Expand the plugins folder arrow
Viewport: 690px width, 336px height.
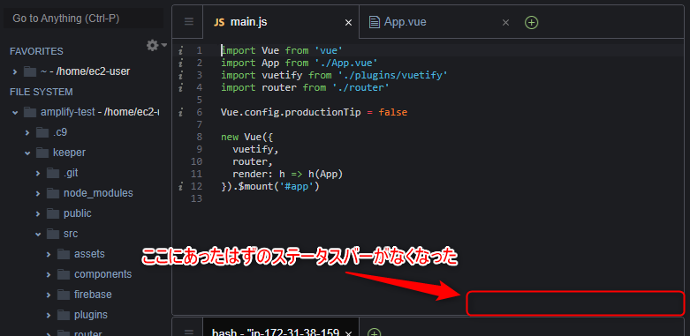pyautogui.click(x=49, y=315)
